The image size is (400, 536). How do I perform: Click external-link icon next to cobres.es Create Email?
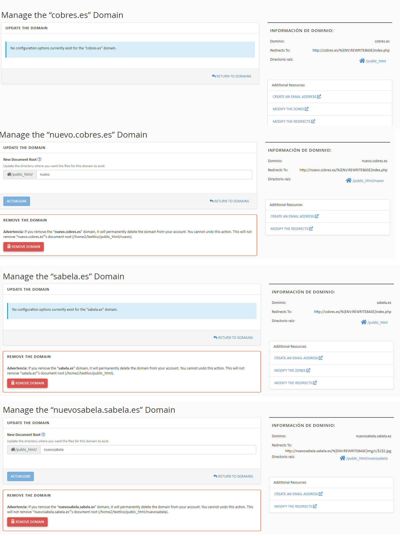click(319, 97)
